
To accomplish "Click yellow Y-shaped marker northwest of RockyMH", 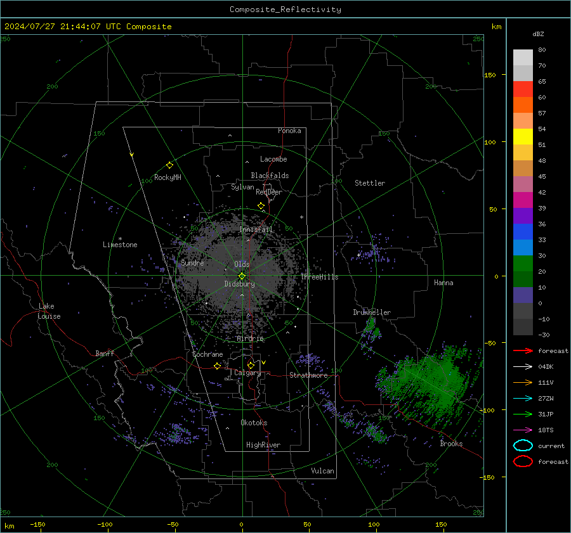I will pyautogui.click(x=132, y=155).
